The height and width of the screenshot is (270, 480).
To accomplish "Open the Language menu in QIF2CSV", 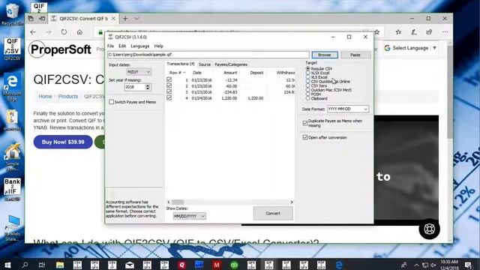I will pyautogui.click(x=140, y=46).
